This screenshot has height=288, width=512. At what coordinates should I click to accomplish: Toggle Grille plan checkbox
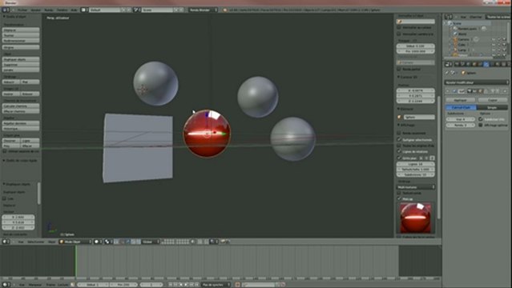click(x=399, y=158)
